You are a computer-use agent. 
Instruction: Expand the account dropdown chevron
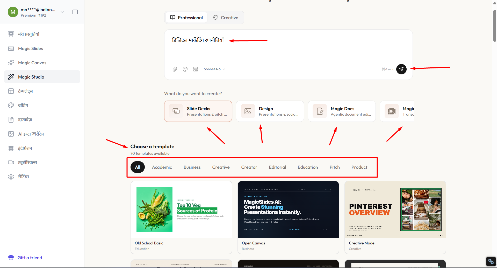[62, 12]
